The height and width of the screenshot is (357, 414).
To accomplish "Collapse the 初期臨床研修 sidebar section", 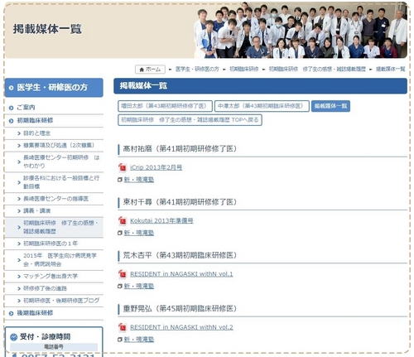I will 54,121.
